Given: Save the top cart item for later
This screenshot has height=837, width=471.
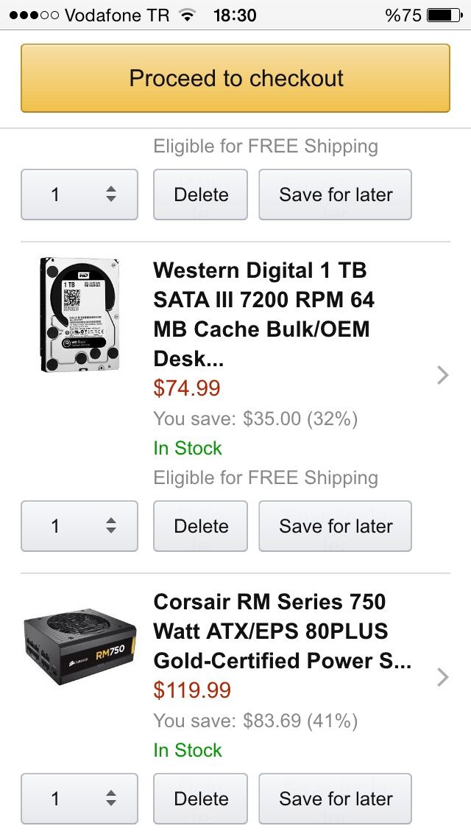Looking at the screenshot, I should click(335, 195).
